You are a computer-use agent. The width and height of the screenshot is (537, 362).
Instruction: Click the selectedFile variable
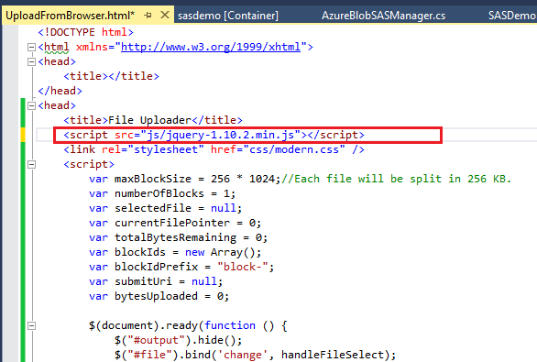tap(153, 208)
